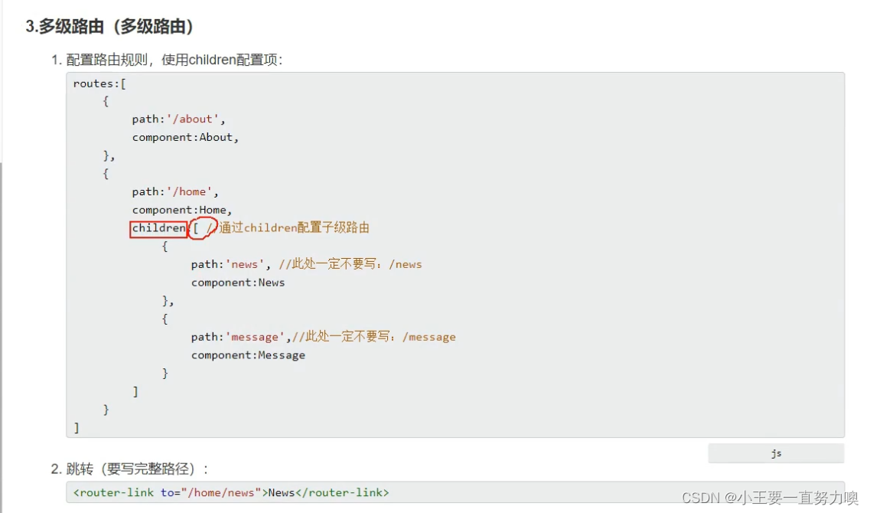870x513 pixels.
Task: Click the code line path:'/home',
Action: pos(175,192)
